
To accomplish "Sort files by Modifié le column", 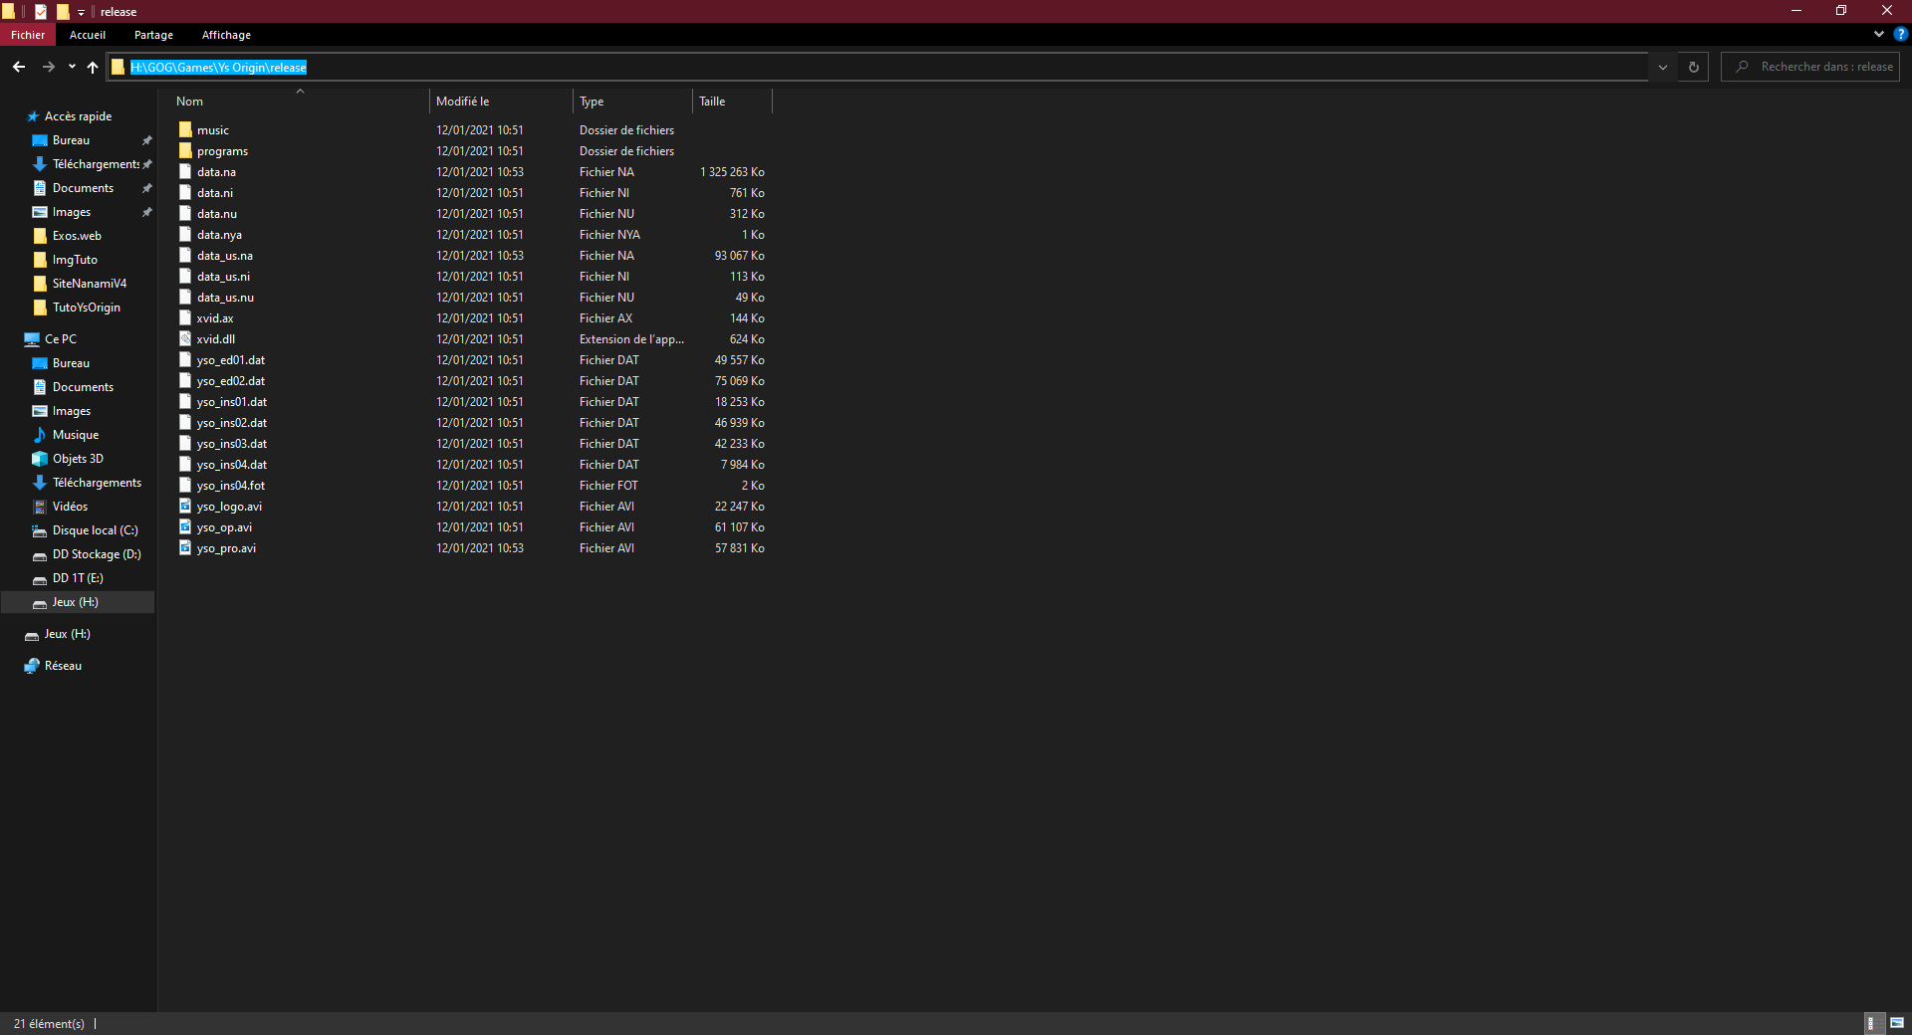I will [x=500, y=102].
